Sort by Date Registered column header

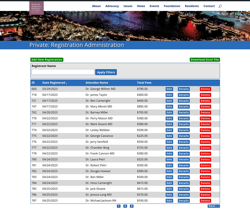(55, 83)
